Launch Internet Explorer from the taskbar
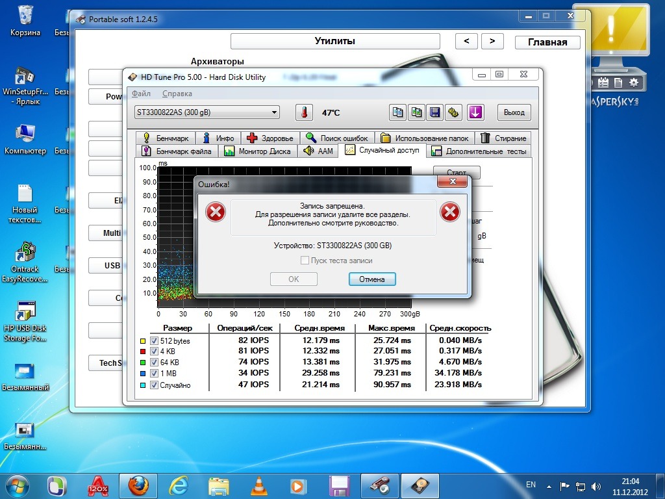Screen dimensions: 665x499 click(x=179, y=486)
